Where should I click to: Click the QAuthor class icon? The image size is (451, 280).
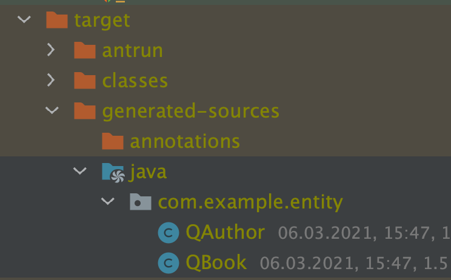click(x=169, y=232)
